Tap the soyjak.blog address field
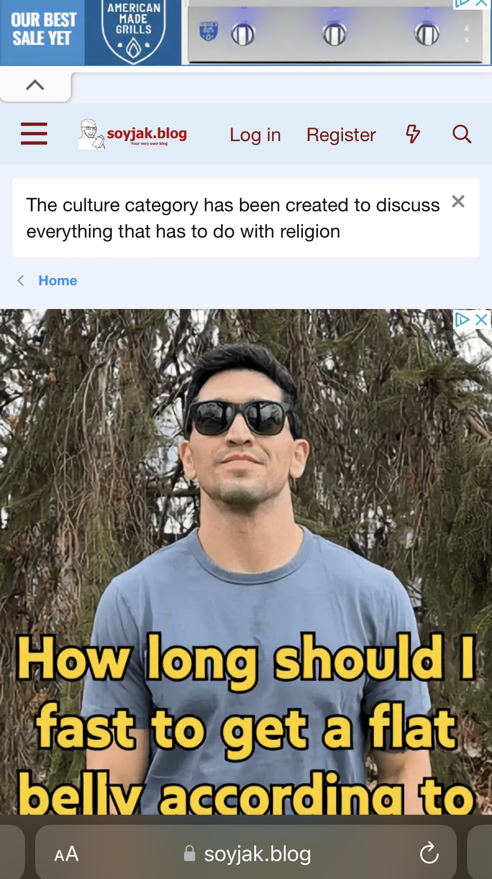The width and height of the screenshot is (492, 879). (x=246, y=853)
